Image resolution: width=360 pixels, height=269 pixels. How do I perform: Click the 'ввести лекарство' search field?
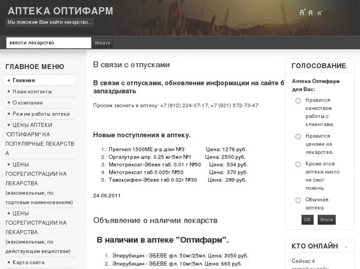click(49, 43)
